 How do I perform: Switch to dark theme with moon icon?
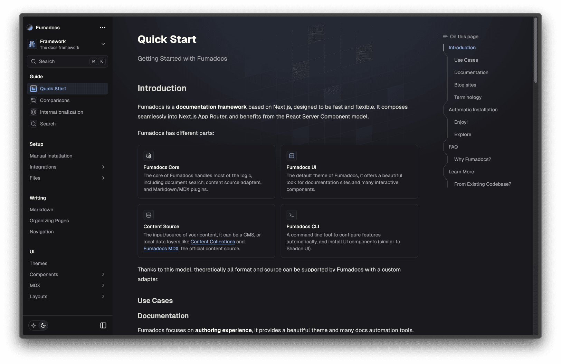(43, 325)
